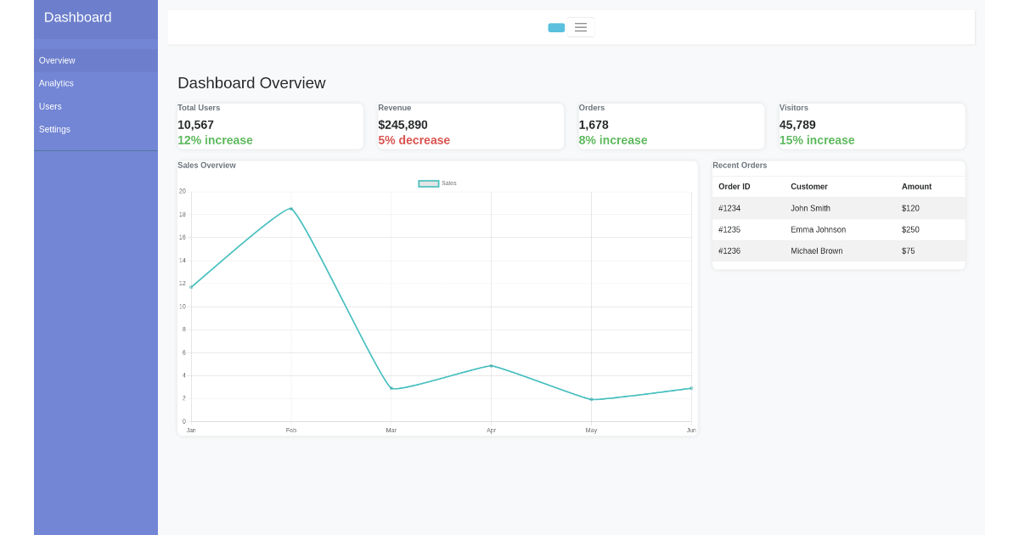Viewport: 1019px width, 535px height.
Task: Select the 5% decrease label
Action: [x=414, y=140]
